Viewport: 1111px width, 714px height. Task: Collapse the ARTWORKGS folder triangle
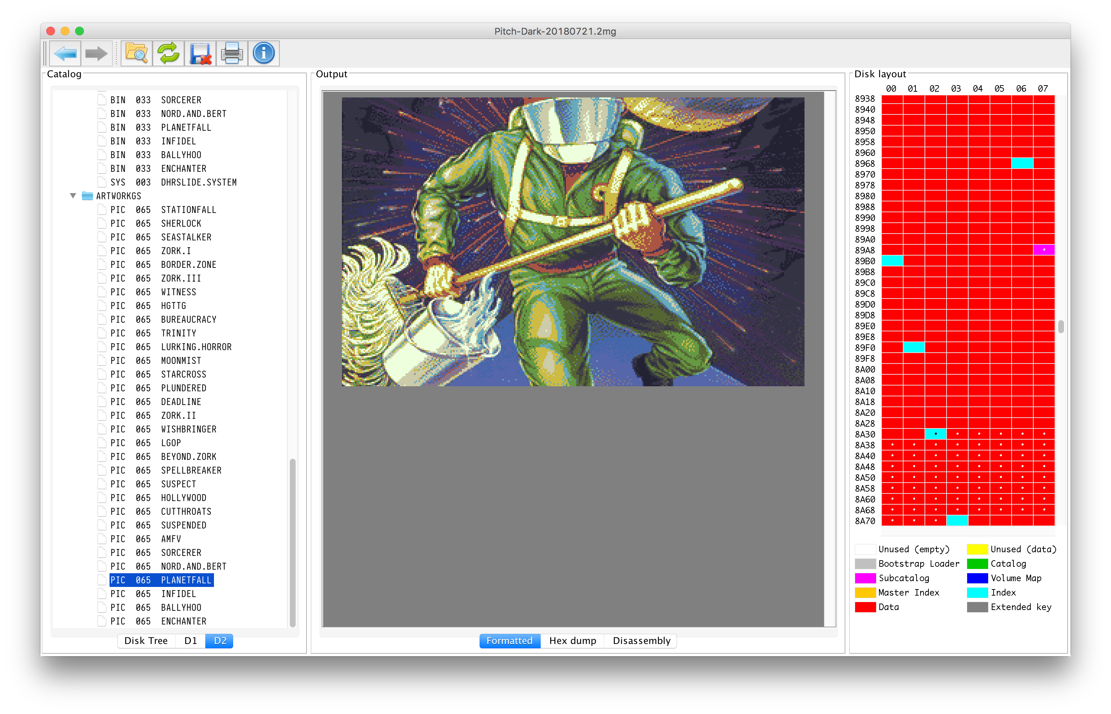click(x=73, y=196)
